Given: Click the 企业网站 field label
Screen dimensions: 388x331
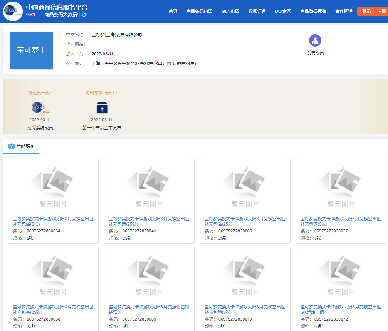Looking at the screenshot, I should (x=76, y=45).
